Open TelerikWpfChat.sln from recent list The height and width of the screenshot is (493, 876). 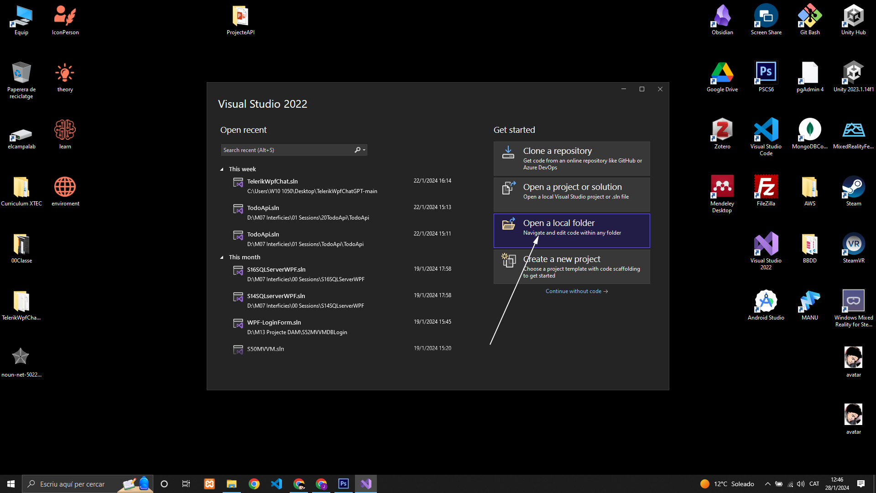coord(272,182)
